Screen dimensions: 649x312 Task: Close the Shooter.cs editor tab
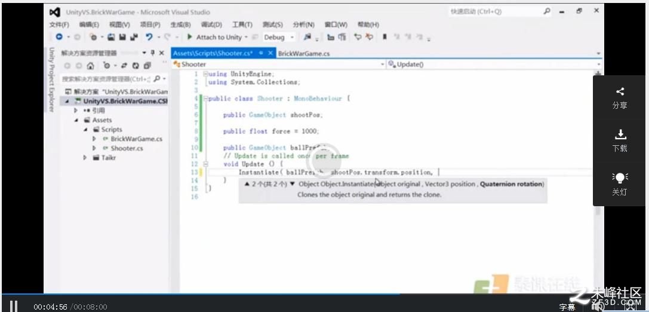pyautogui.click(x=270, y=53)
